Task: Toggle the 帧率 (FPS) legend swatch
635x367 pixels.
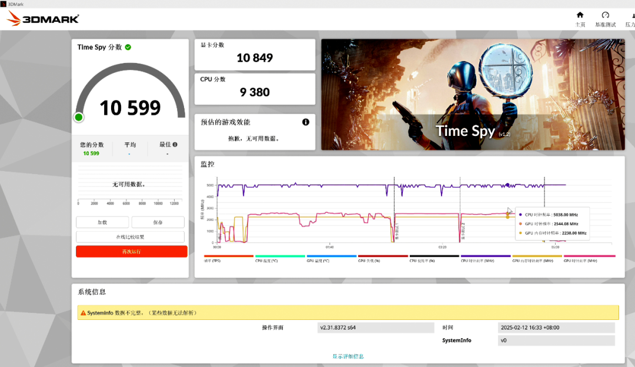Action: point(229,256)
